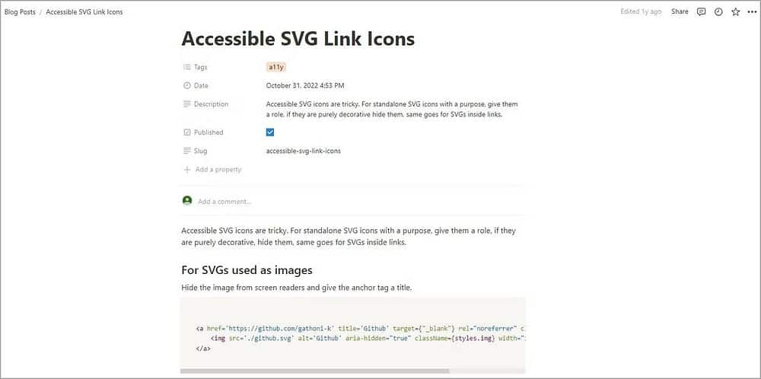This screenshot has height=379, width=761.
Task: Click the Slug property icon
Action: pyautogui.click(x=187, y=151)
